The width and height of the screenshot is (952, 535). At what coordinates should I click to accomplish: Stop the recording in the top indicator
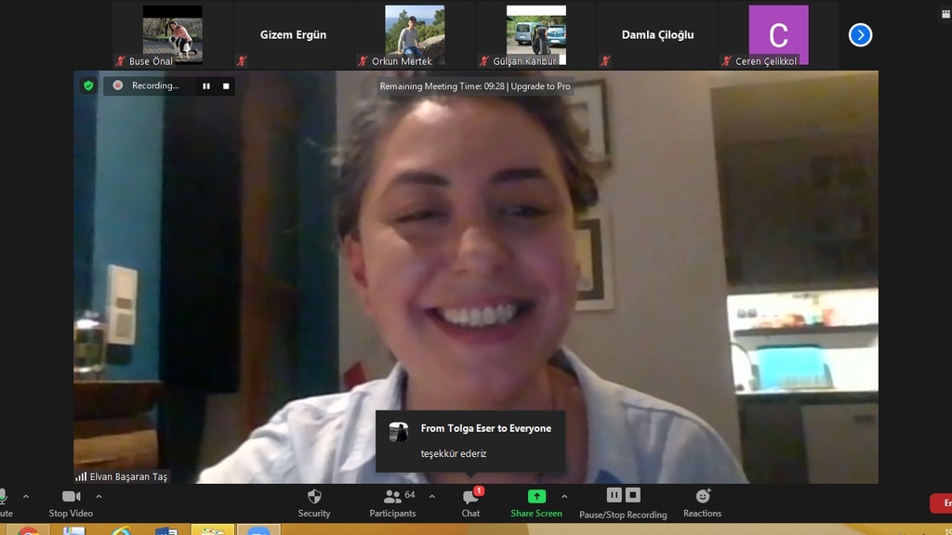point(226,85)
